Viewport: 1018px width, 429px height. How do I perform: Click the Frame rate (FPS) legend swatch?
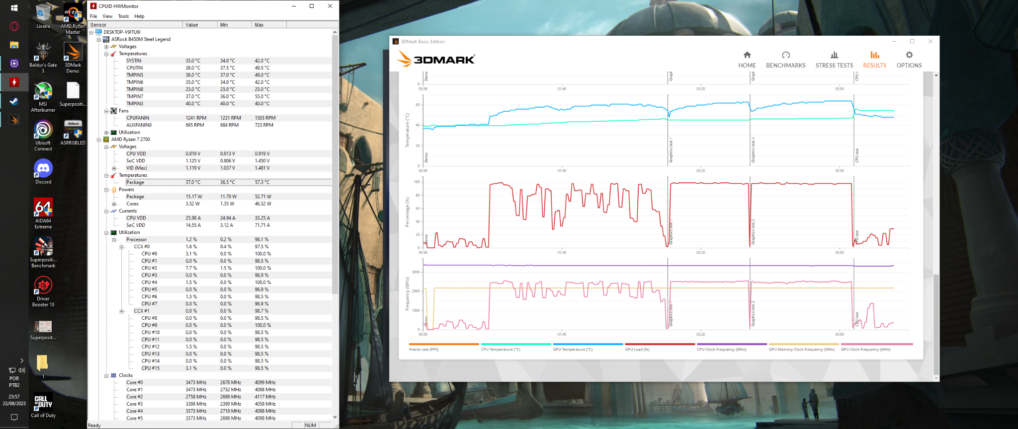pyautogui.click(x=444, y=344)
